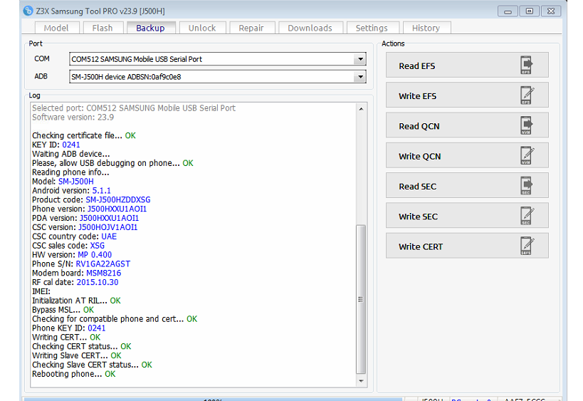Click the Z3X app icon in title bar
The image size is (583, 401).
pyautogui.click(x=28, y=11)
